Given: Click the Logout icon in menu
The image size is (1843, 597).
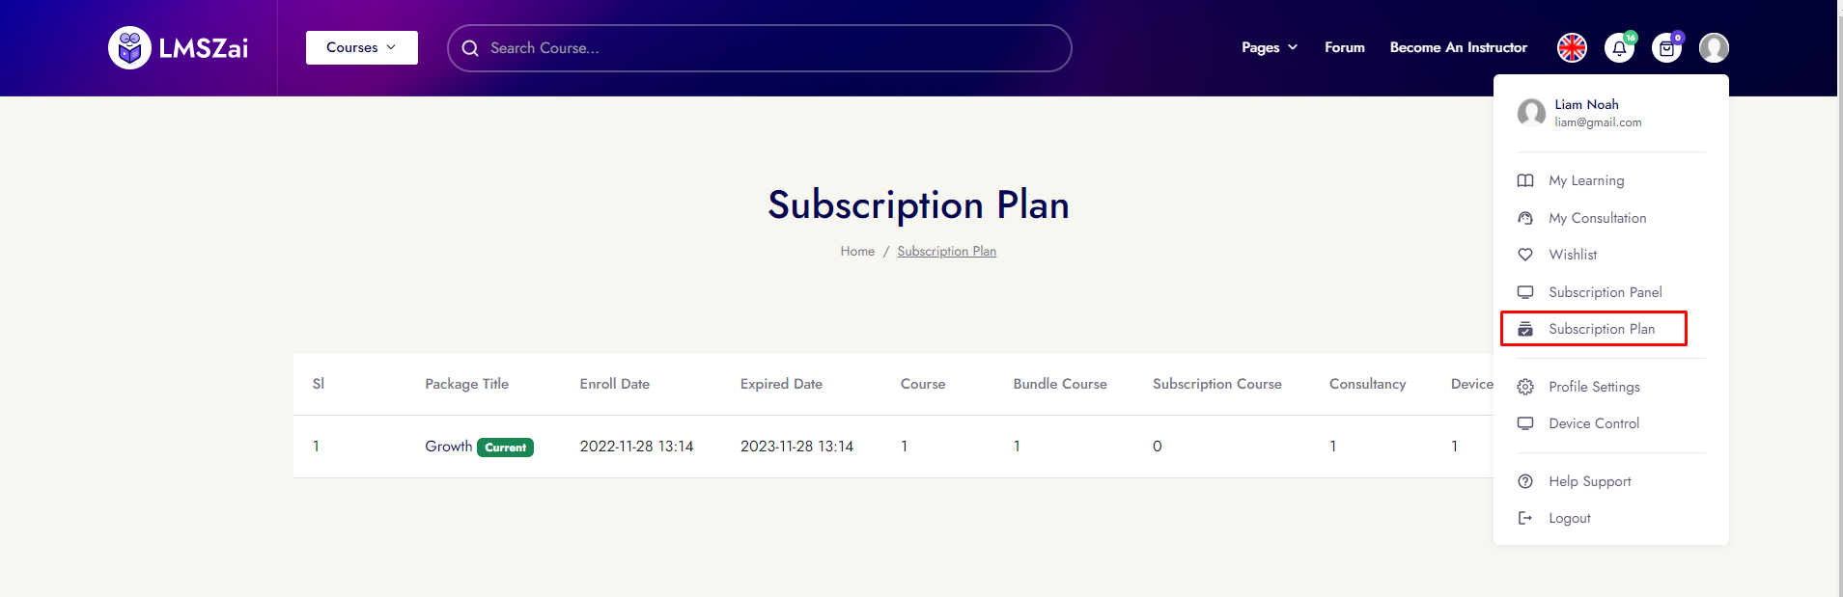Looking at the screenshot, I should click(x=1525, y=518).
